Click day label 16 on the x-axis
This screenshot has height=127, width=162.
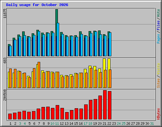(x=81, y=124)
